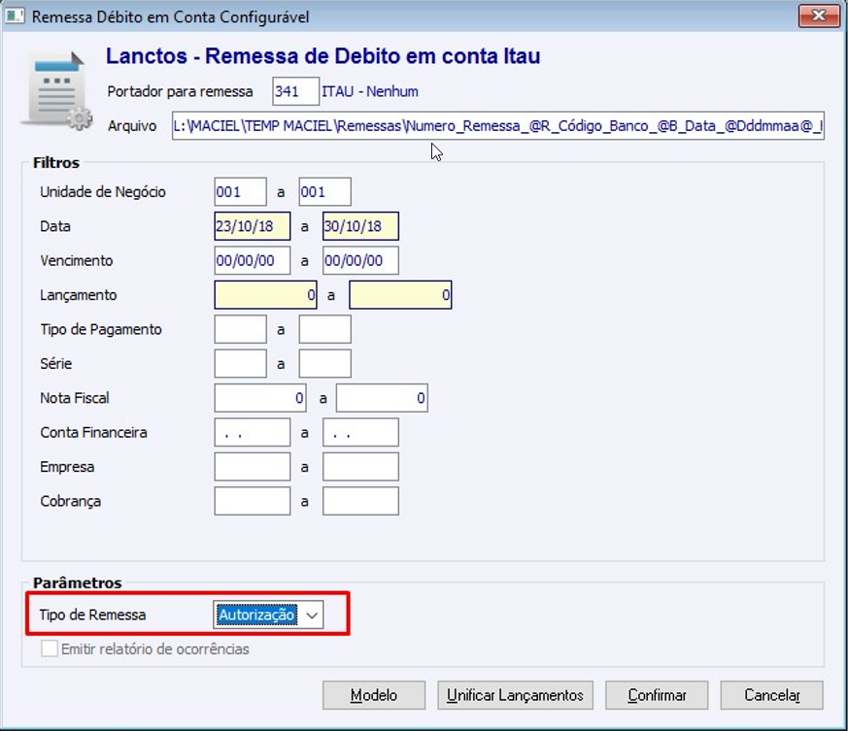Click the Arquivo file path field
848x731 pixels.
coord(498,125)
